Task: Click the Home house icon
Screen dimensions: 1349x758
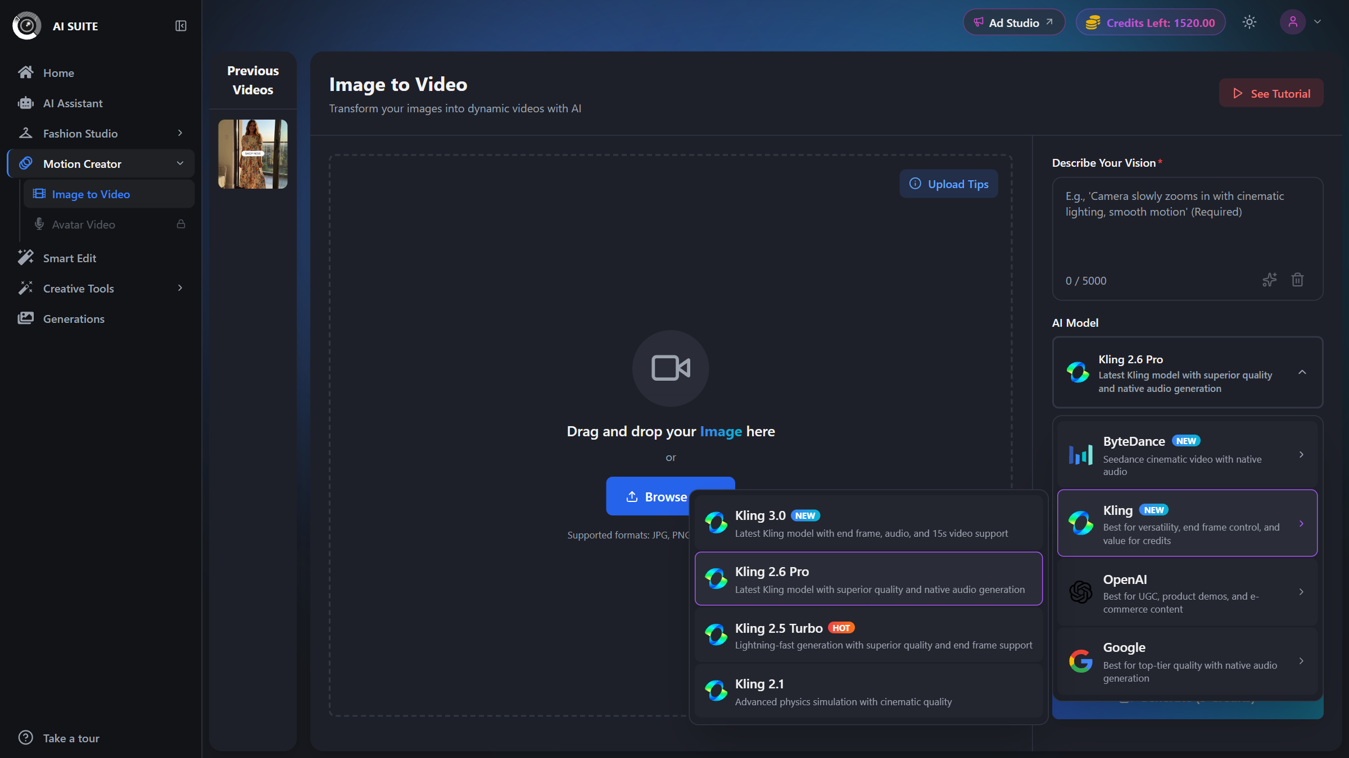Action: coord(26,72)
